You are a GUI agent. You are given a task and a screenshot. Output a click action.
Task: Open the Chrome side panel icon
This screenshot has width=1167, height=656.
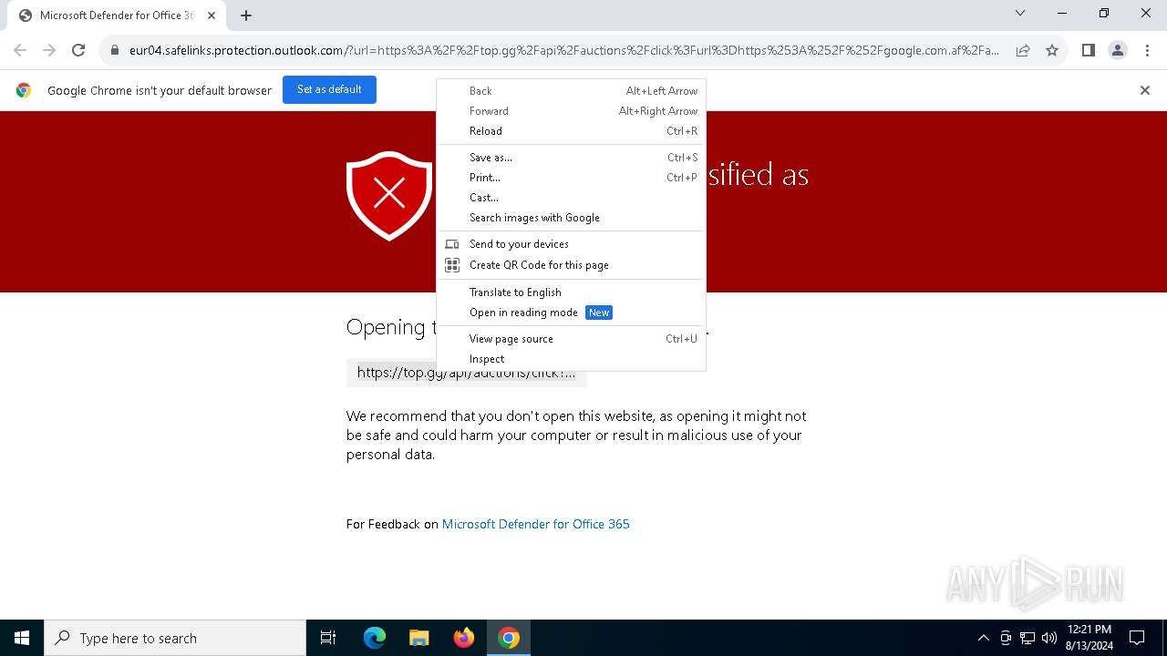pyautogui.click(x=1088, y=50)
